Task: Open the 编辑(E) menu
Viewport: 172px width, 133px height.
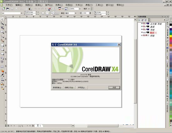Action: tap(19, 5)
